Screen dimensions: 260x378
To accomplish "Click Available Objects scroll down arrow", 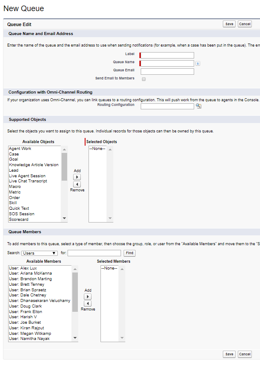I will 64,218.
